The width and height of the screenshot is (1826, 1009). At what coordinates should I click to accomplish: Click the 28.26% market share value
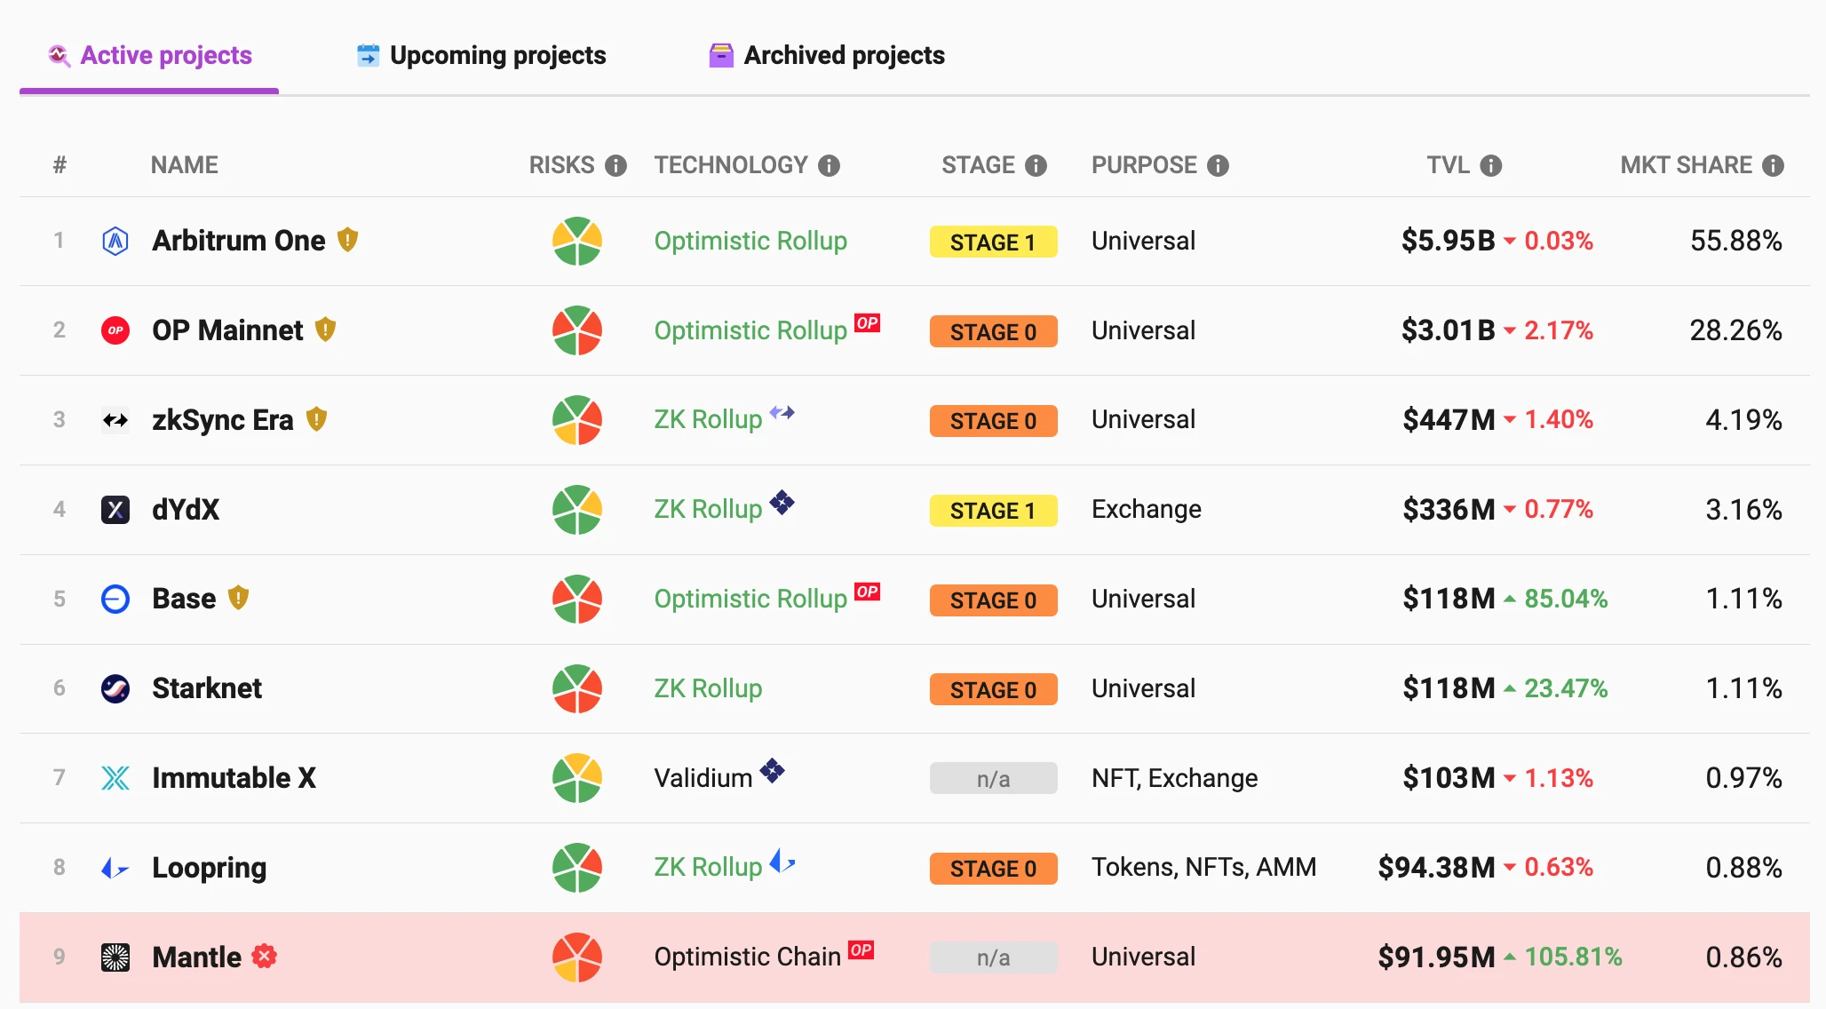pyautogui.click(x=1735, y=330)
